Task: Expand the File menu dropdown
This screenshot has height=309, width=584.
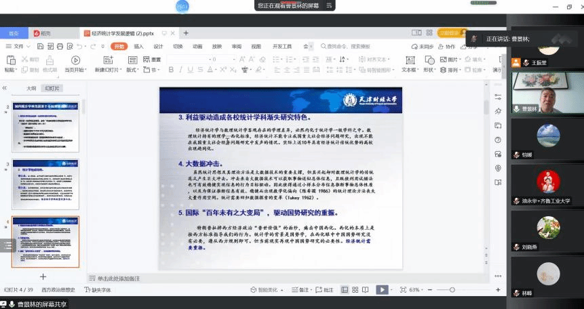Action: click(18, 47)
